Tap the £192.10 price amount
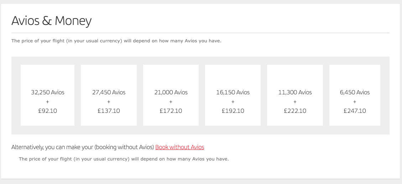Screen dimensions: 402x184 click(x=233, y=111)
